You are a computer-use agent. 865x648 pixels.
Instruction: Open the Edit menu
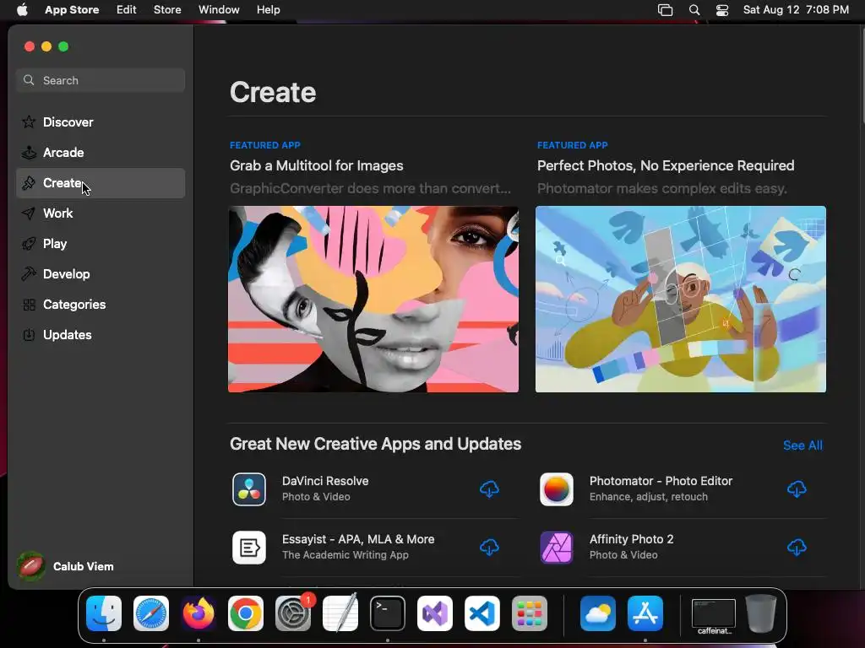[127, 10]
